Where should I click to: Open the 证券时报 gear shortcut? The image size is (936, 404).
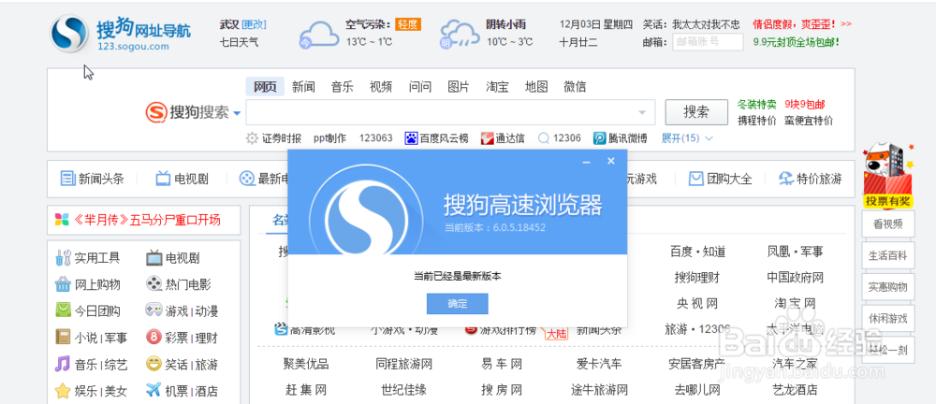(x=252, y=138)
